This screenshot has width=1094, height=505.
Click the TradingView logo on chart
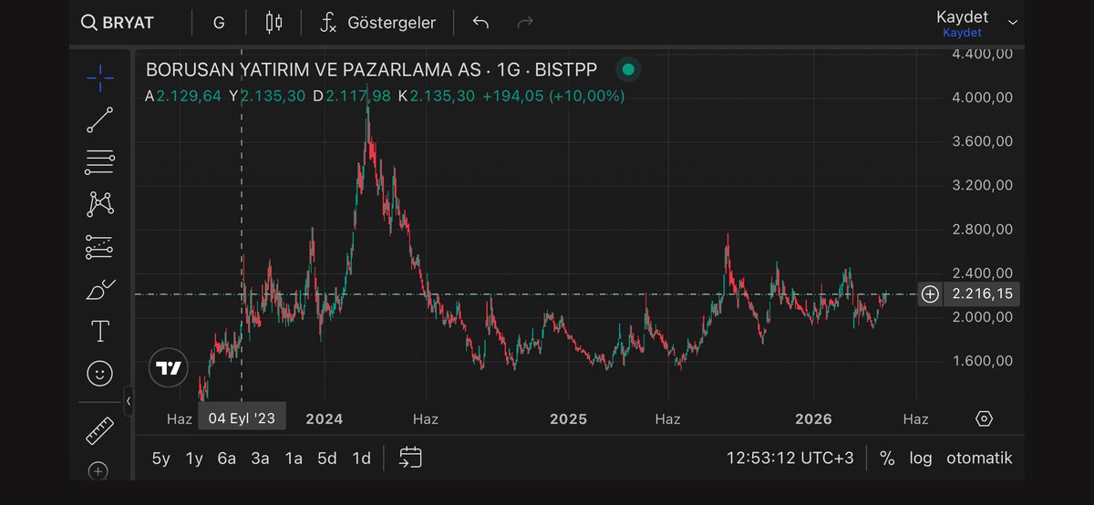click(x=167, y=368)
